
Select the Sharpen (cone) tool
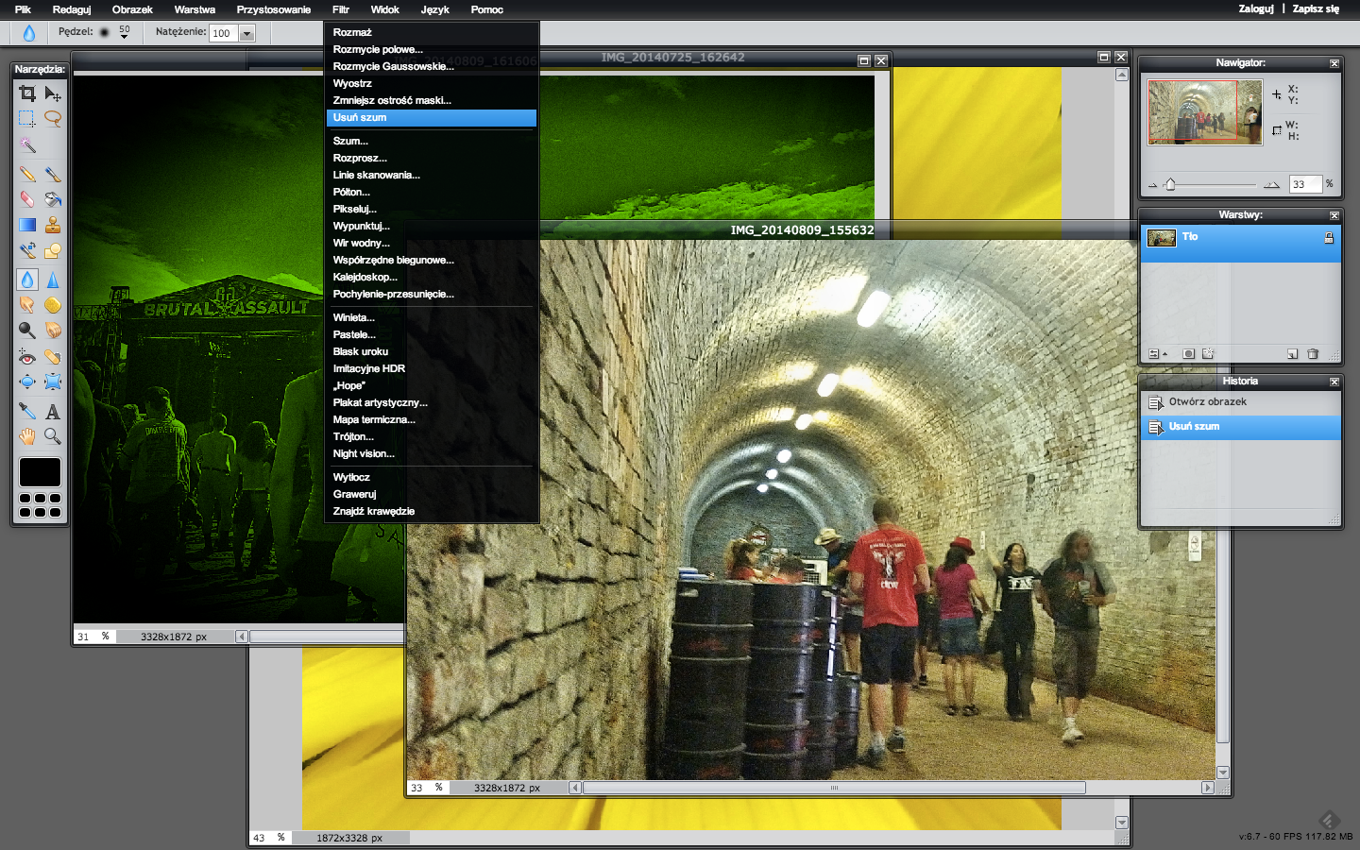coord(53,280)
